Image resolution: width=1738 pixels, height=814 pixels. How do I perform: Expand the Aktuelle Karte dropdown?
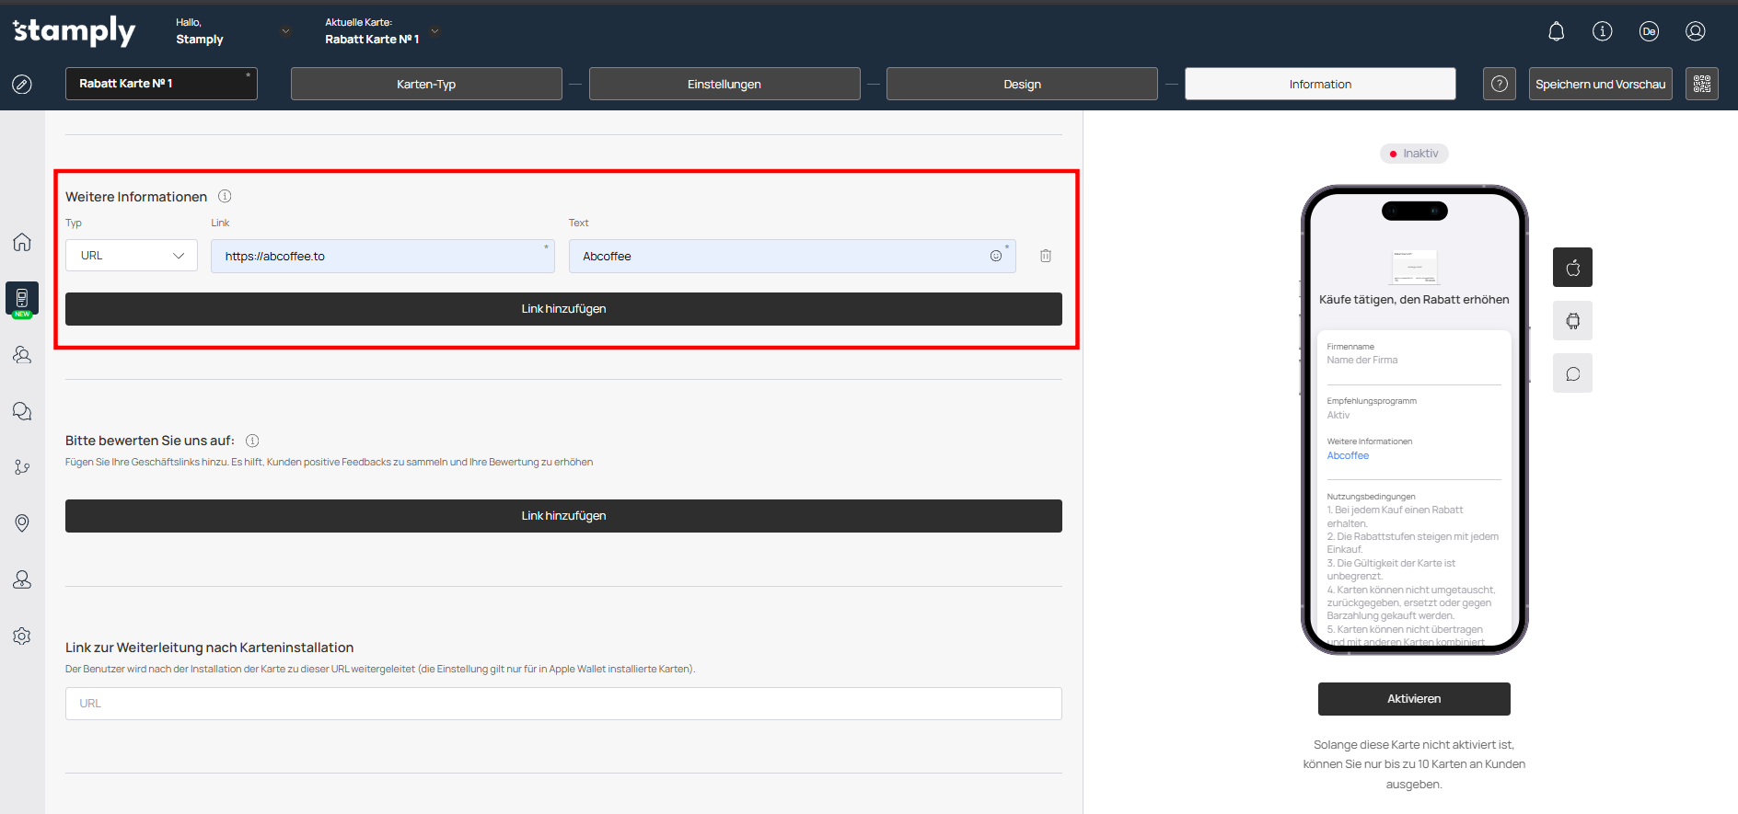[435, 31]
